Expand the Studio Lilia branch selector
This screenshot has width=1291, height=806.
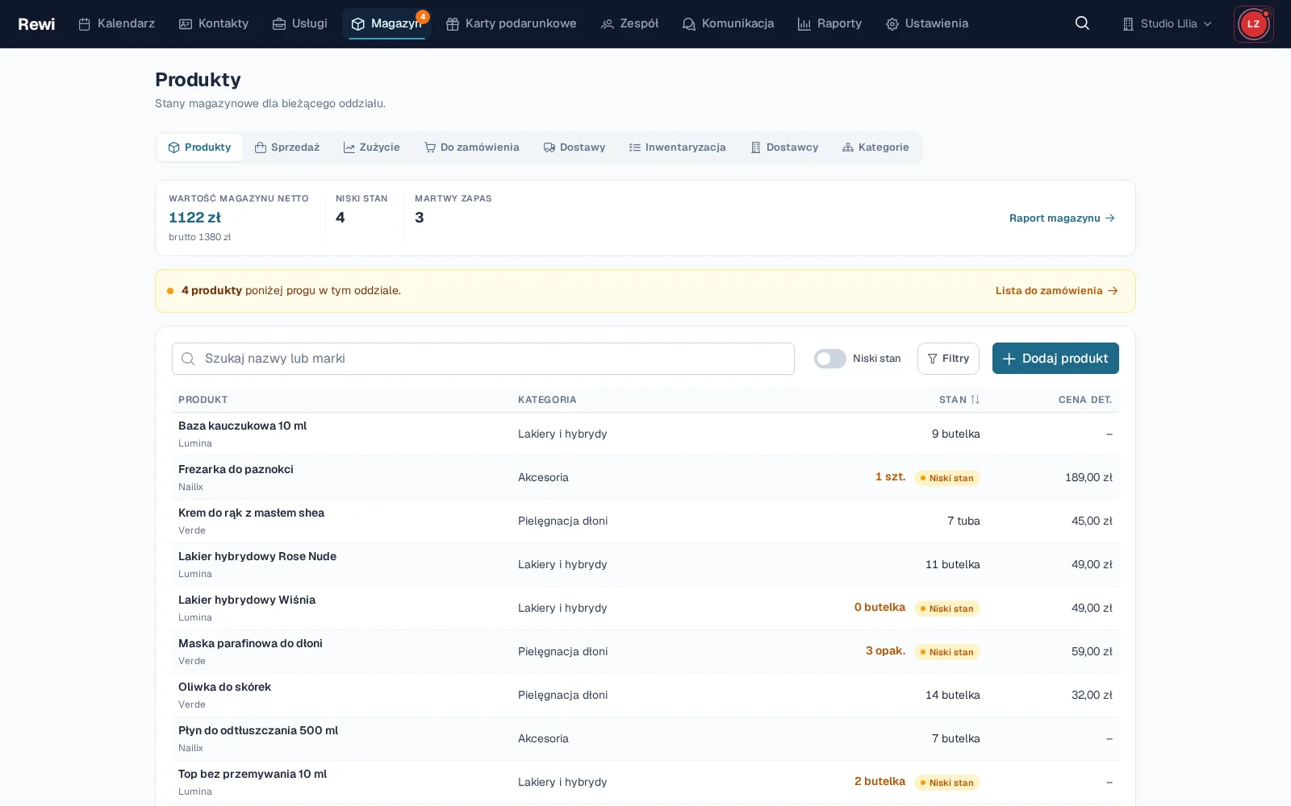click(1167, 24)
